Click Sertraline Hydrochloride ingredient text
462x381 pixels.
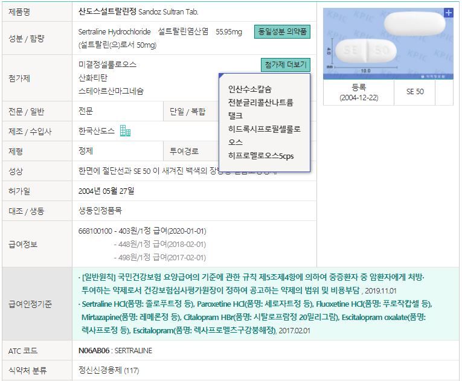tap(114, 31)
